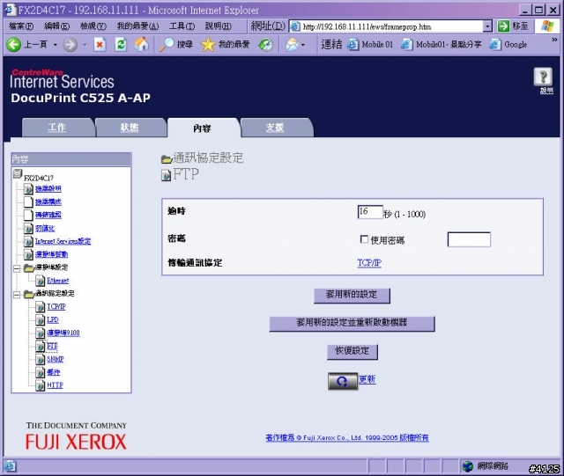Image resolution: width=564 pixels, height=476 pixels.
Task: Click the grey Forward arrow icon
Action: pos(70,45)
